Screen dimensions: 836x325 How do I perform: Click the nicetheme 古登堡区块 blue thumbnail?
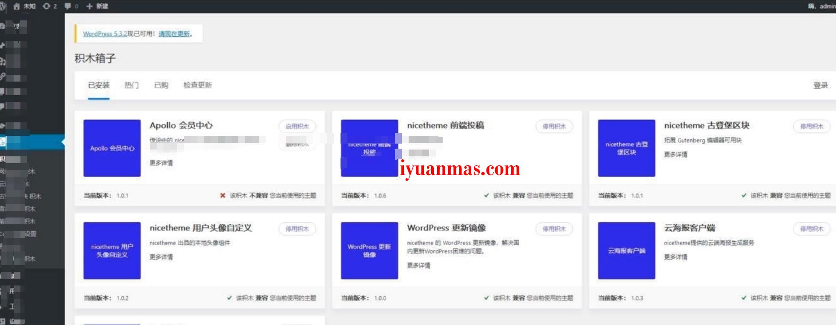coord(627,148)
